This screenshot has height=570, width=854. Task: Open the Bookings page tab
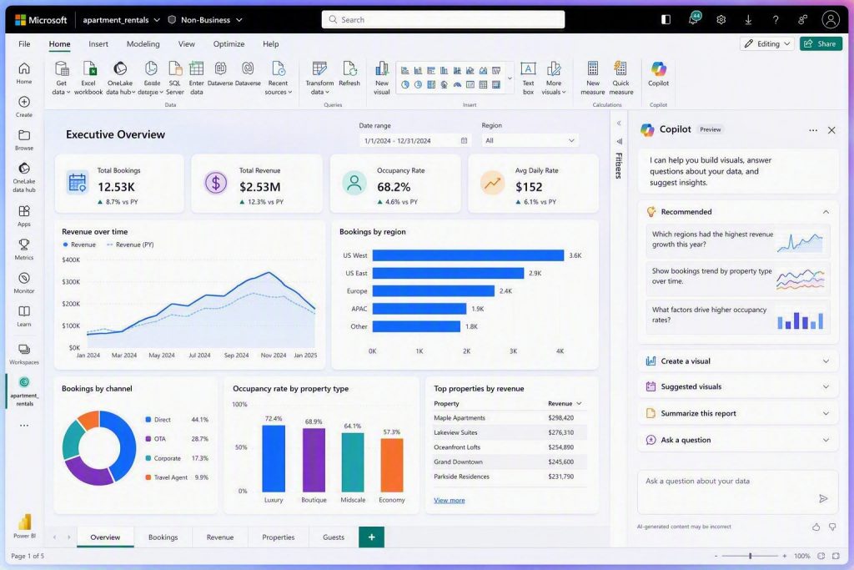[163, 537]
